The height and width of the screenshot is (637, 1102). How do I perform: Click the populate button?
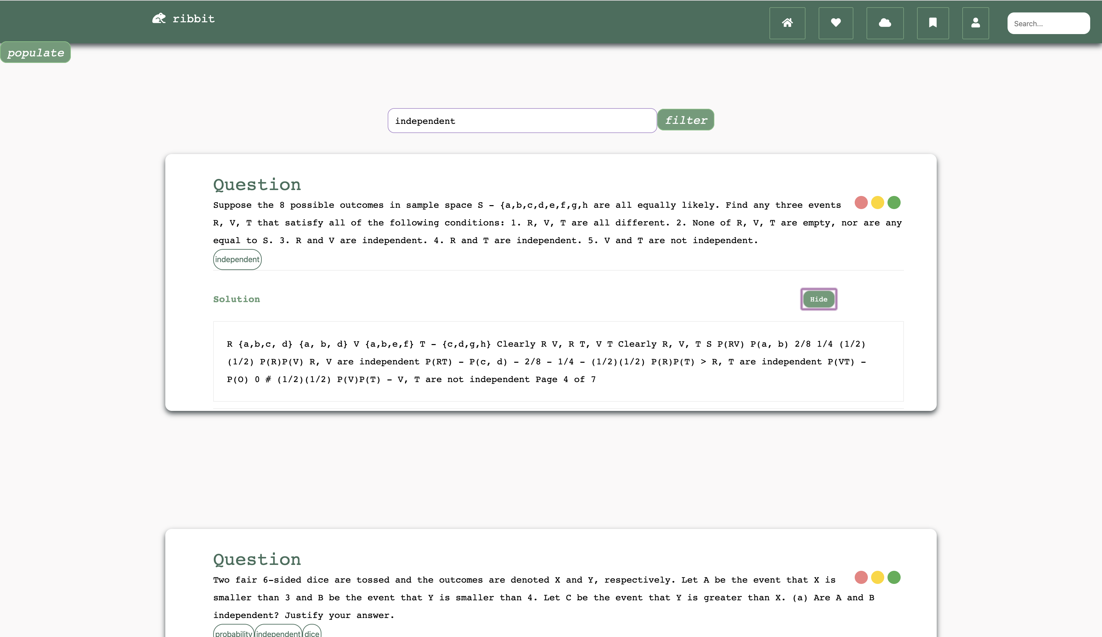coord(35,53)
